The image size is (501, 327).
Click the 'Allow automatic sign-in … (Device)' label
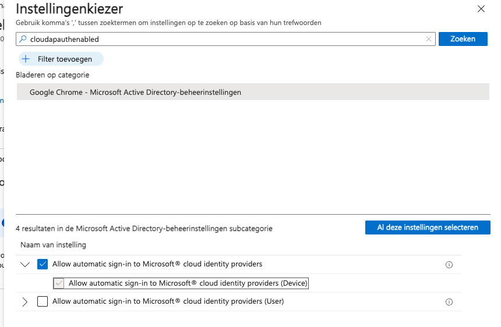coord(188,283)
